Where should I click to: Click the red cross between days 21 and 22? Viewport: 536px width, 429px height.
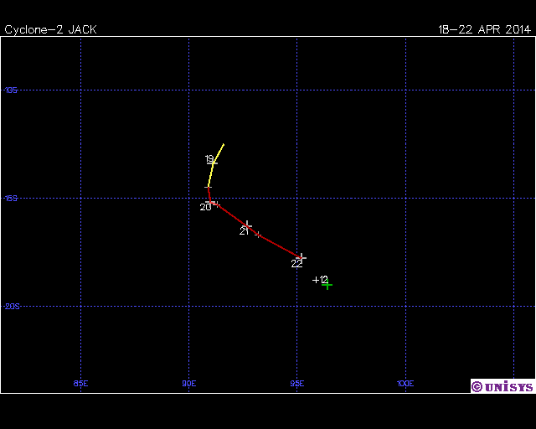tap(258, 235)
